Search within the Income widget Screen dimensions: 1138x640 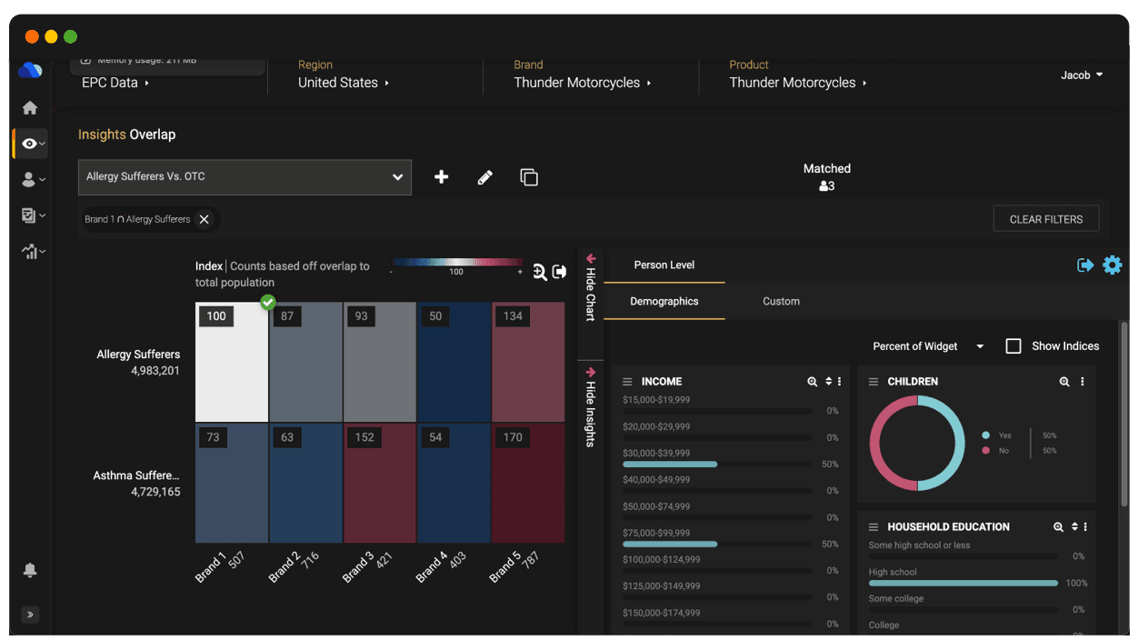pyautogui.click(x=812, y=382)
